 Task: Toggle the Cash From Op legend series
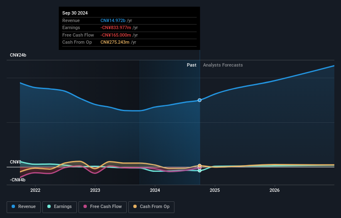click(151, 207)
